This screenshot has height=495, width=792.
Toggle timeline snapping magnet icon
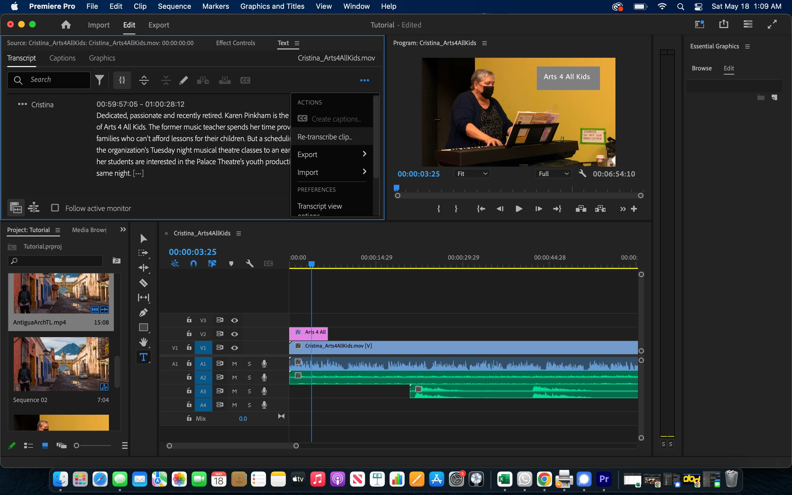[x=193, y=263]
